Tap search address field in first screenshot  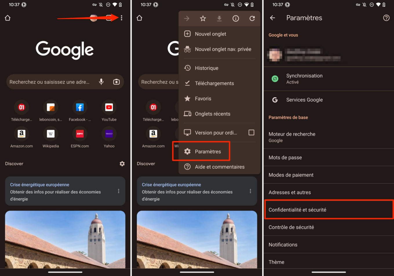point(65,82)
